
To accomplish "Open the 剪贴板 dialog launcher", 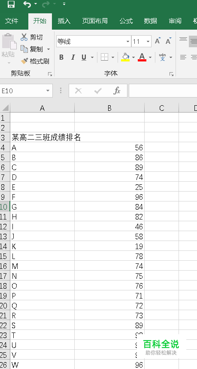I will (50, 74).
